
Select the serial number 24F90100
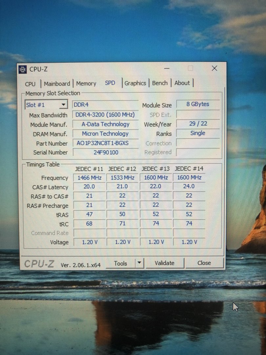(x=106, y=153)
